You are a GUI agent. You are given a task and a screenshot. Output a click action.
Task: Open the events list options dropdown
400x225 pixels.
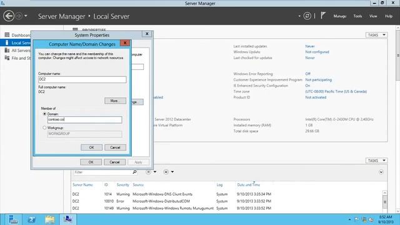click(x=151, y=172)
